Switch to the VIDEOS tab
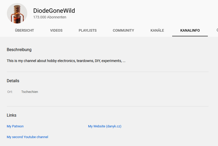This screenshot has height=146, width=218. [x=56, y=30]
